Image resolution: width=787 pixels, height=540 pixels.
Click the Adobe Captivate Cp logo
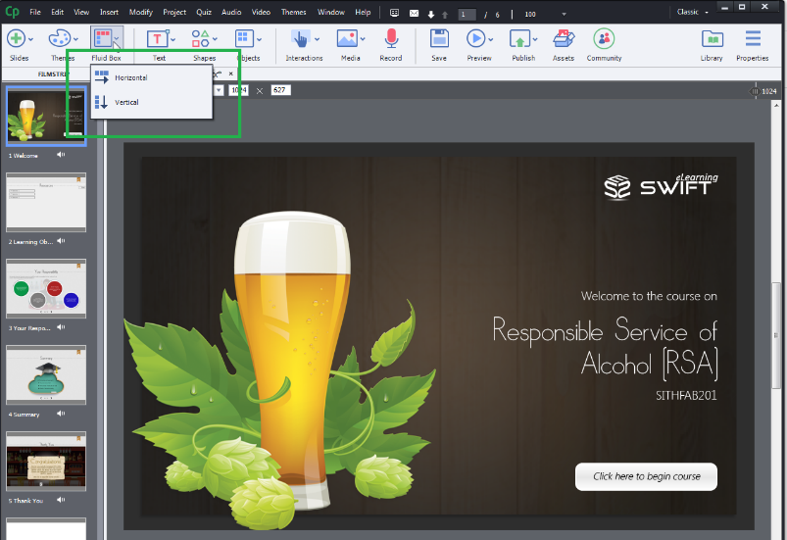[12, 12]
